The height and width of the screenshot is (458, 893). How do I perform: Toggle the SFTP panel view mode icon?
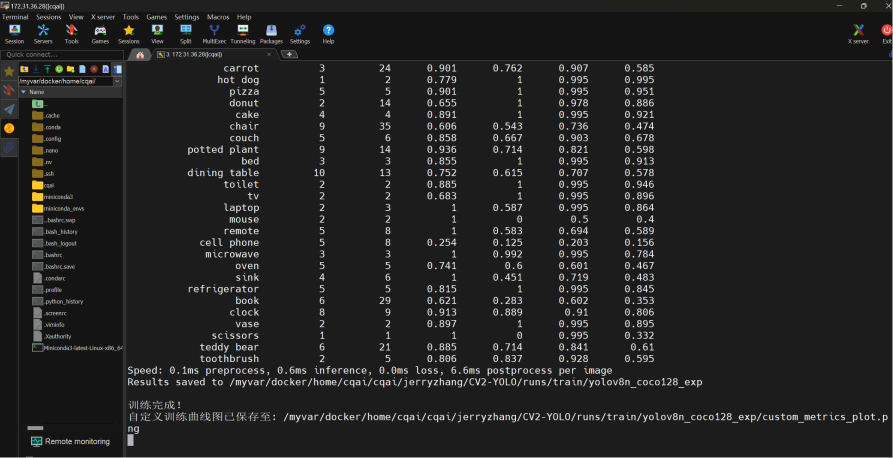click(x=117, y=69)
